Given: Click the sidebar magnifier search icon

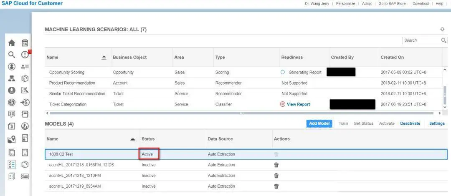Looking at the screenshot, I should pos(12,55).
